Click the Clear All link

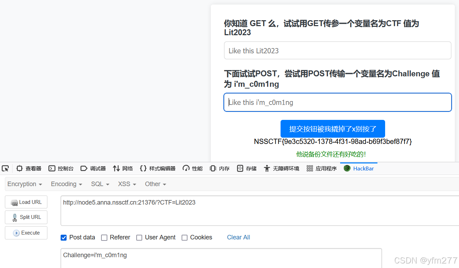tap(238, 237)
